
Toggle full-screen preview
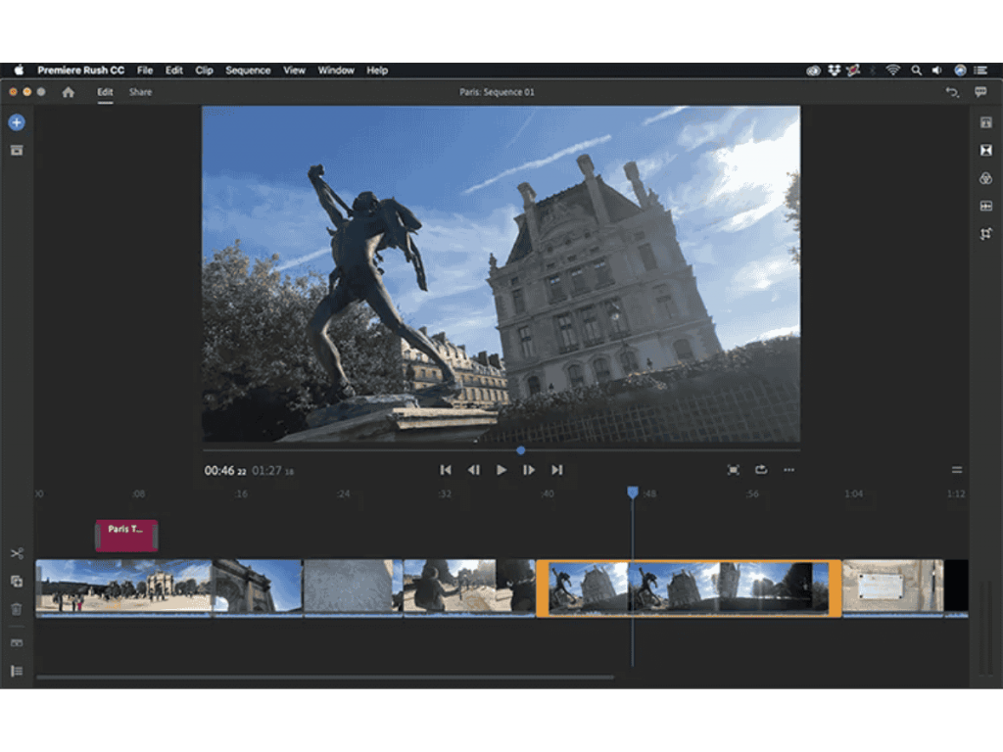click(x=733, y=470)
